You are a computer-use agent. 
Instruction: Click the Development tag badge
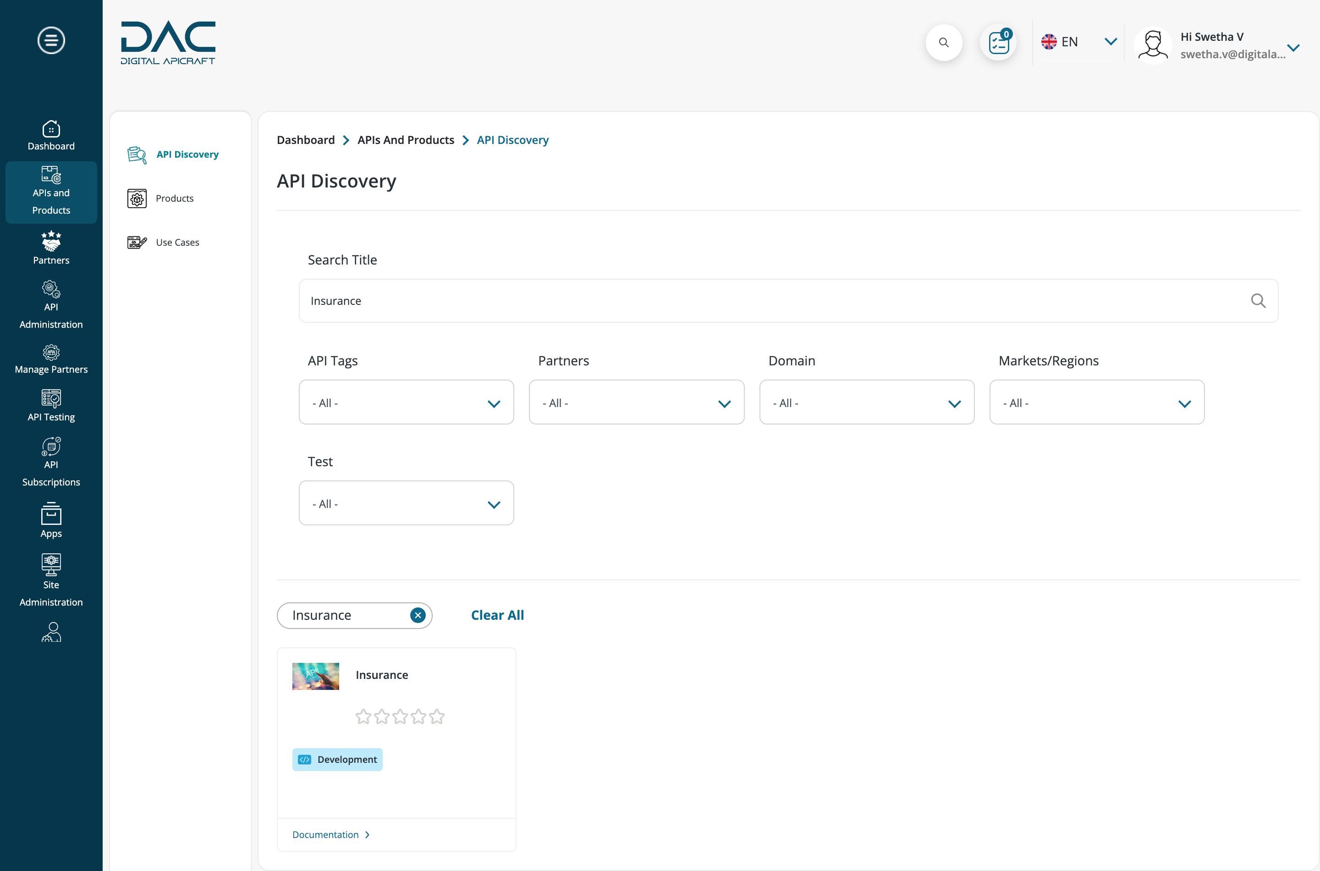point(338,759)
